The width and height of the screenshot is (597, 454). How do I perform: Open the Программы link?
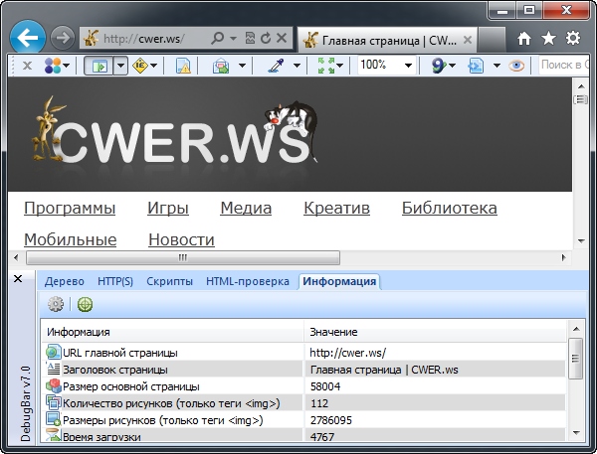70,208
